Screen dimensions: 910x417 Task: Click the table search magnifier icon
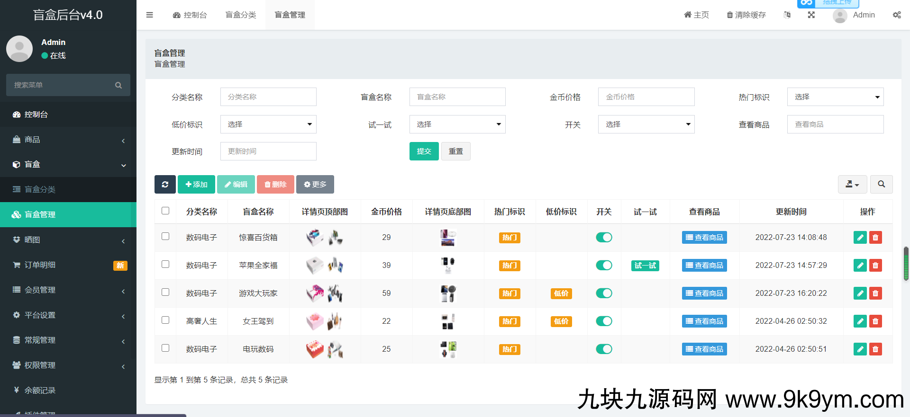pos(881,185)
